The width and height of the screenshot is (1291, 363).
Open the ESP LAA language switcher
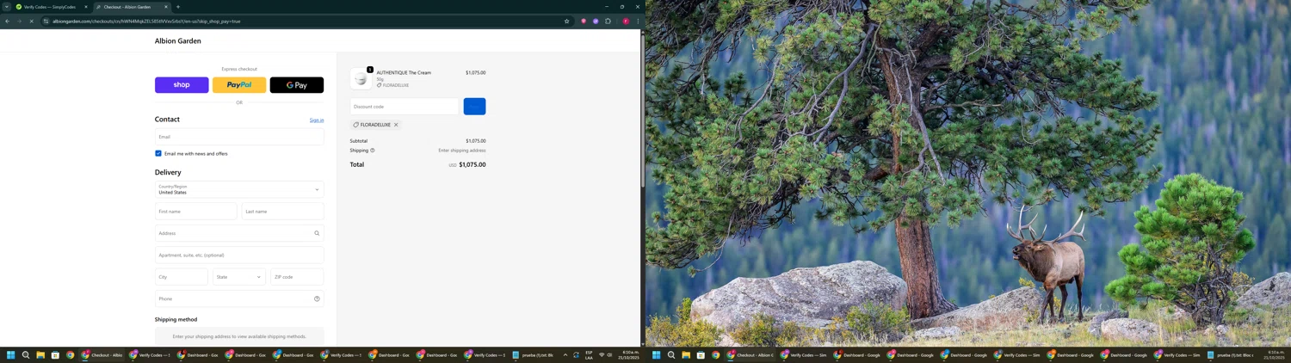589,354
